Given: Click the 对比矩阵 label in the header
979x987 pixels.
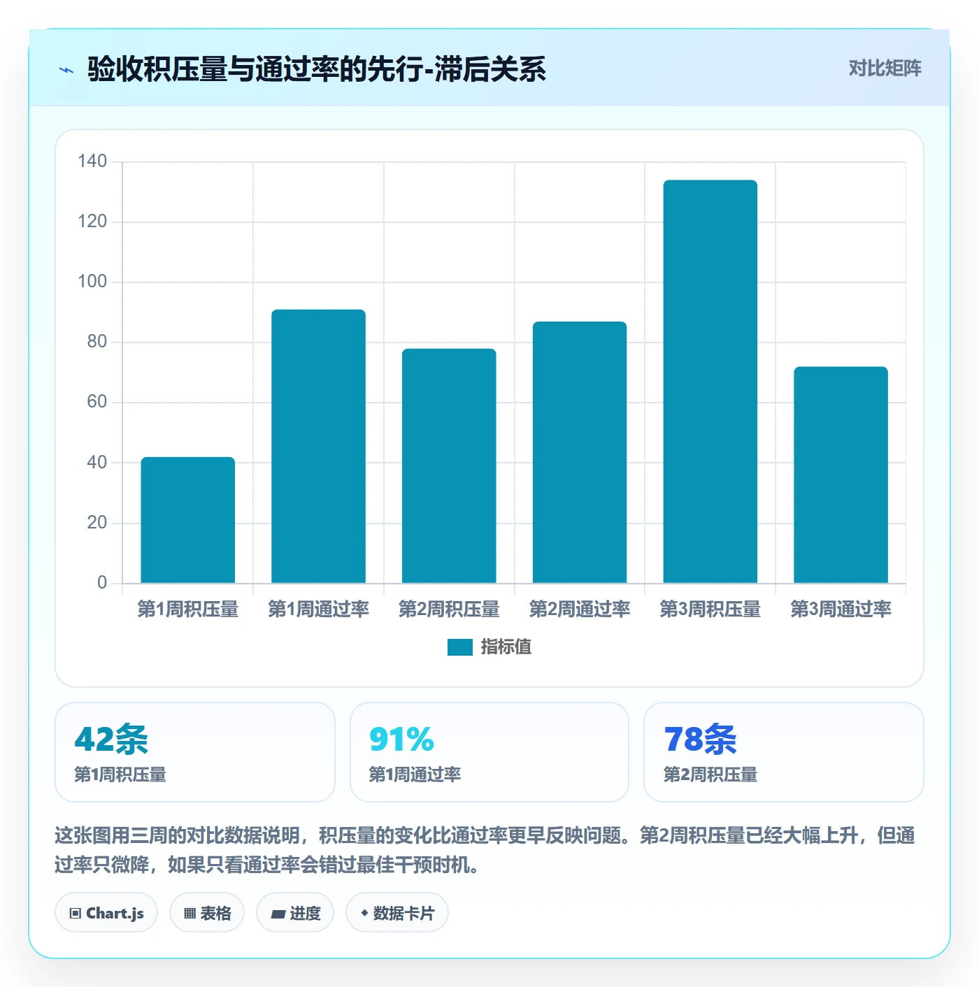Looking at the screenshot, I should pyautogui.click(x=885, y=68).
